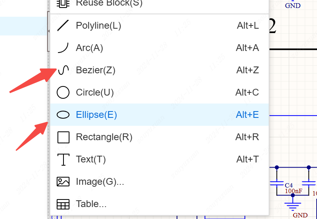Select the bottom GND net label
Image resolution: width=317 pixels, height=219 pixels.
click(x=300, y=215)
